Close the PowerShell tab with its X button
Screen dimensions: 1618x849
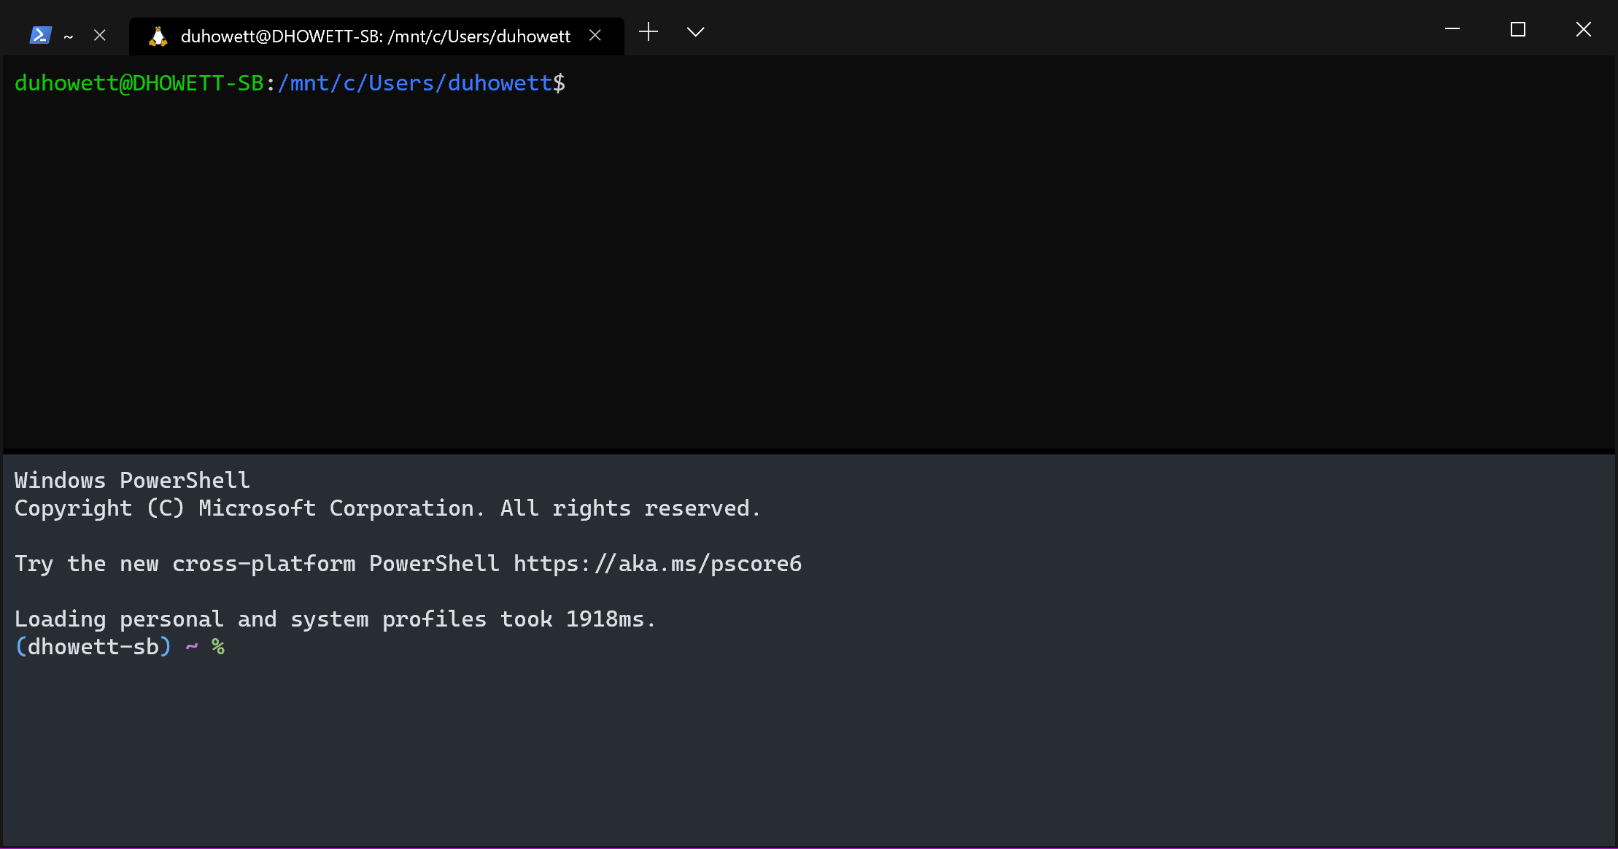100,34
